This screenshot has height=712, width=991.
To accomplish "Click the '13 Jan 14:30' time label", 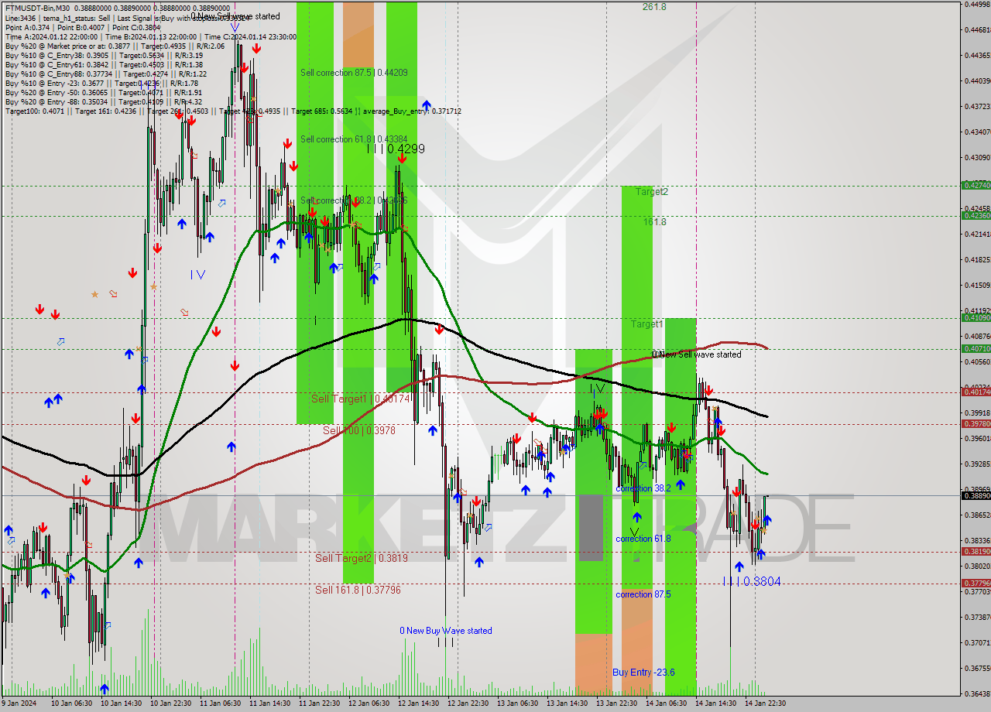I will [x=567, y=703].
